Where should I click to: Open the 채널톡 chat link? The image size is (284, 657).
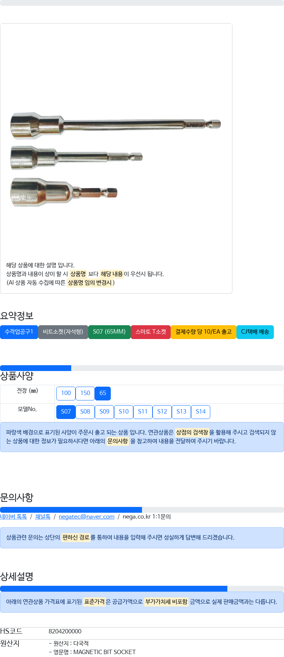tap(43, 517)
